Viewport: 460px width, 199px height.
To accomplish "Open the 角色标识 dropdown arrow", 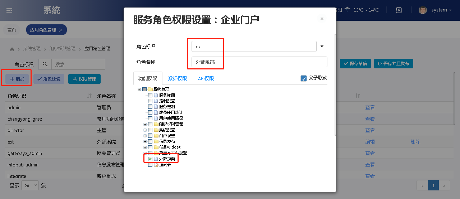I will [x=322, y=46].
